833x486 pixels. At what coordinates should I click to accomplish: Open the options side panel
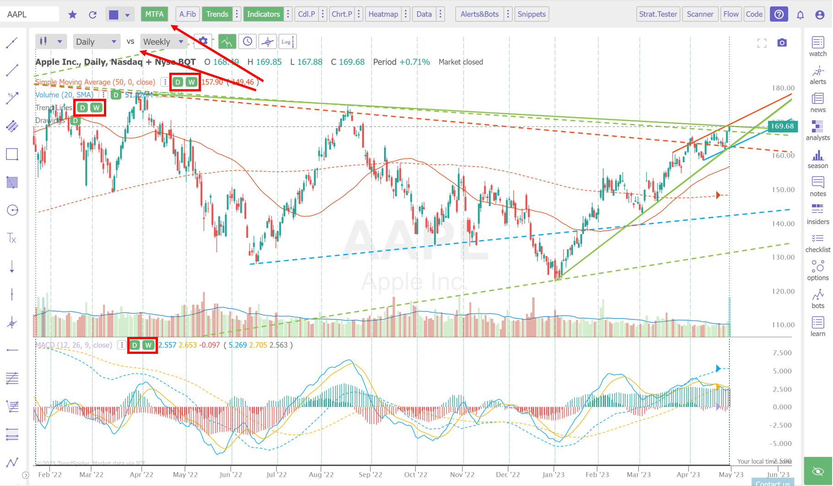pos(817,271)
